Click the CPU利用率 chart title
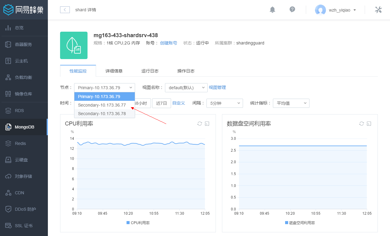This screenshot has height=236, width=390. (x=79, y=124)
